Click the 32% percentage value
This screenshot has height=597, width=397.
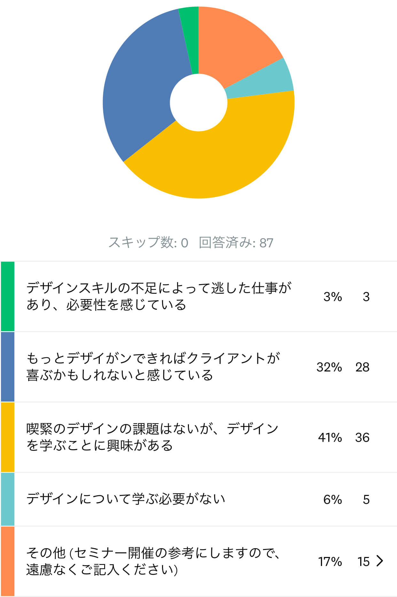click(329, 367)
